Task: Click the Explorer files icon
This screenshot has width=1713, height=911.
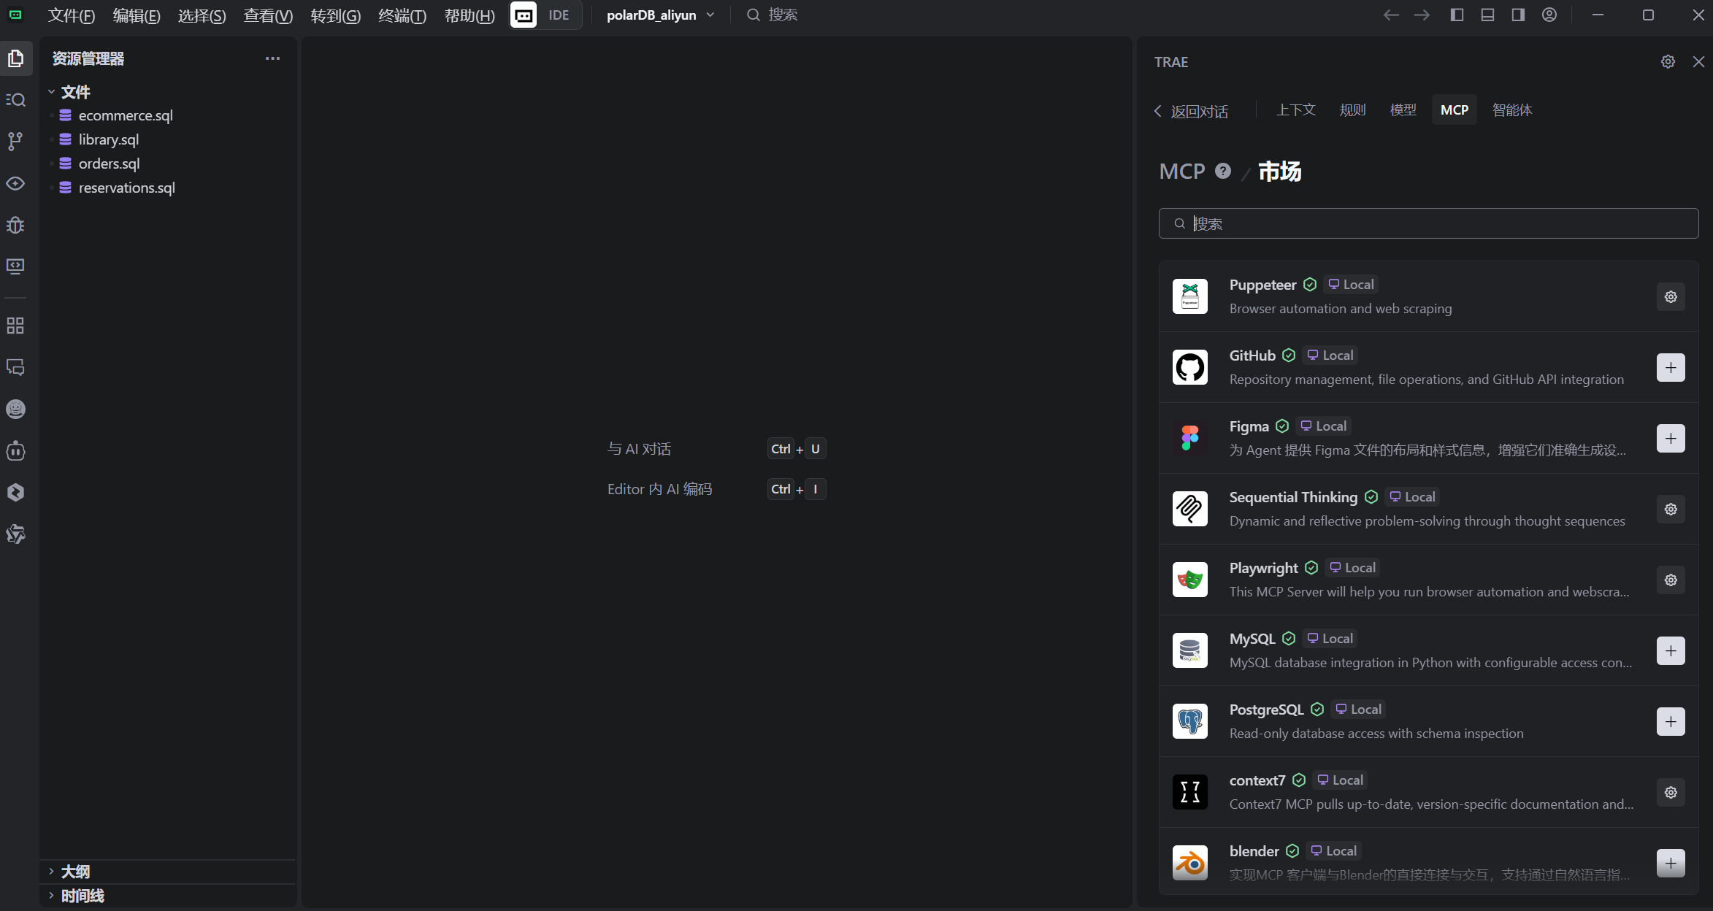Action: point(15,58)
